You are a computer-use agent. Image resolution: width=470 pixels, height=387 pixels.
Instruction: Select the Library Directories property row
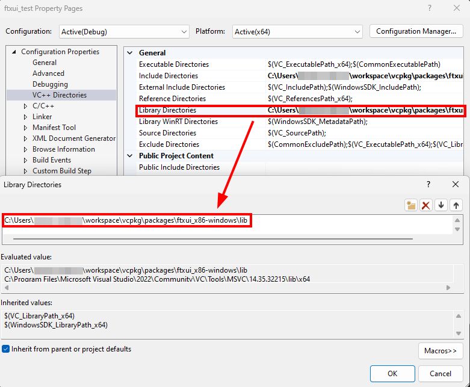301,110
